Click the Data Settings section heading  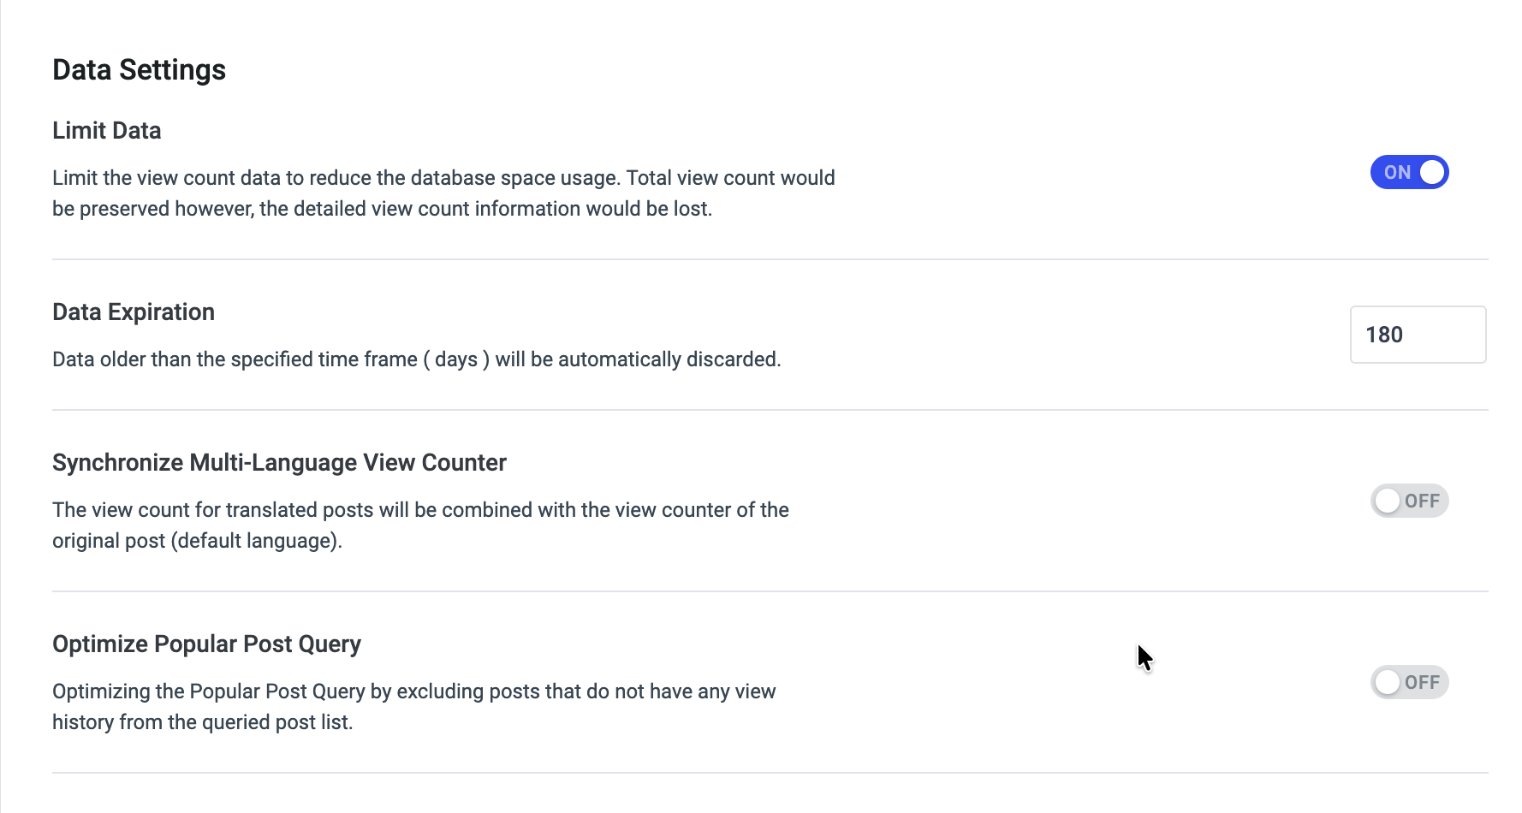tap(139, 69)
